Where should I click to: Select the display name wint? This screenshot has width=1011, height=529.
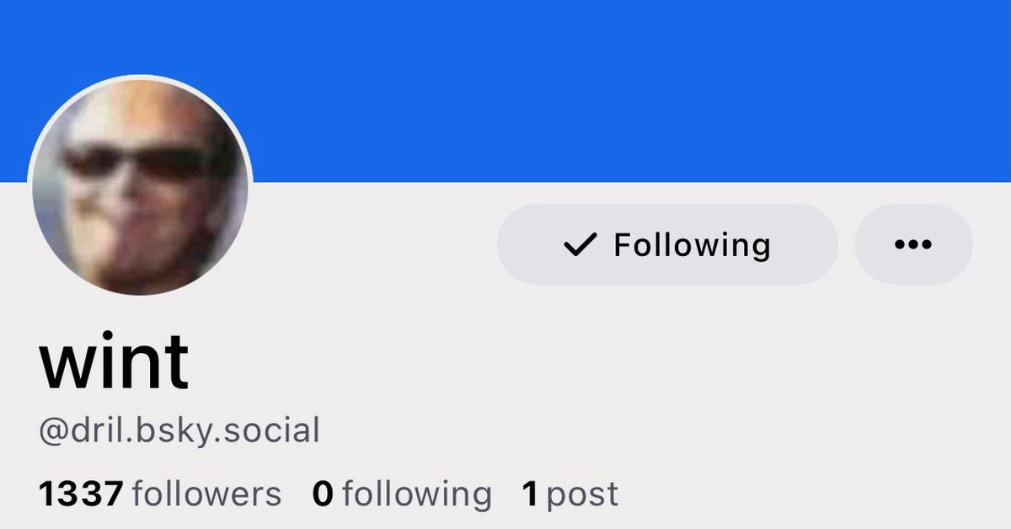click(x=114, y=362)
